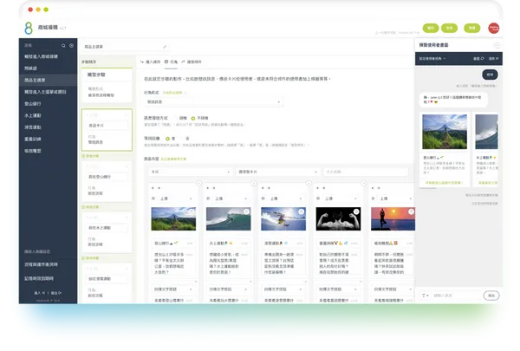520x351 pixels.
Task: Open the 上傳 dropdown on the weight training card
Action: tap(341, 198)
